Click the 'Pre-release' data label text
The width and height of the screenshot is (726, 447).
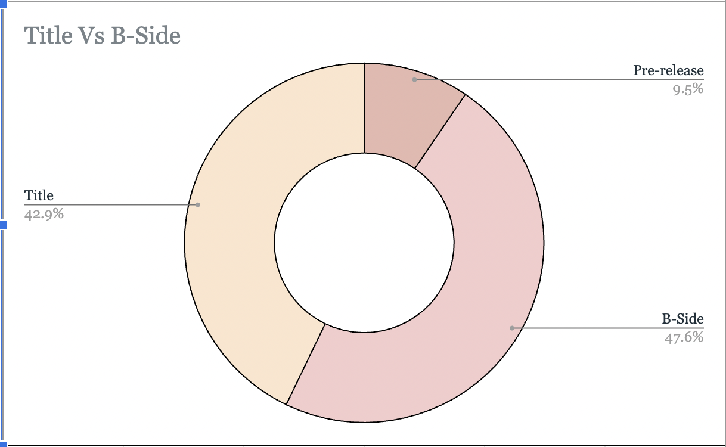(x=668, y=70)
